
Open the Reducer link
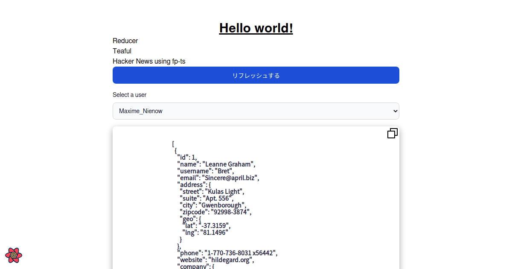(125, 41)
